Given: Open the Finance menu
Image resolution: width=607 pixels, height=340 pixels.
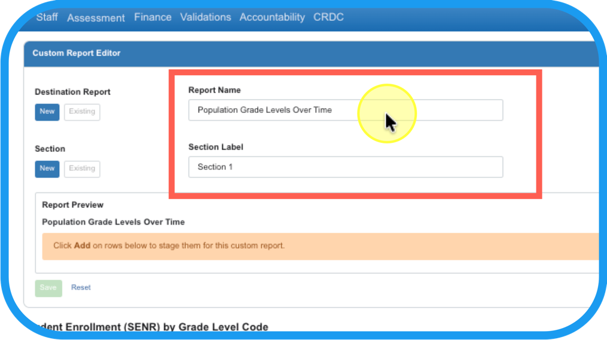Looking at the screenshot, I should [x=152, y=17].
